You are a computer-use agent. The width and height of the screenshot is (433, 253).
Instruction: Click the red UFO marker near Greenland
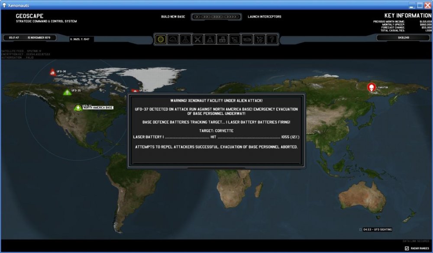point(135,90)
